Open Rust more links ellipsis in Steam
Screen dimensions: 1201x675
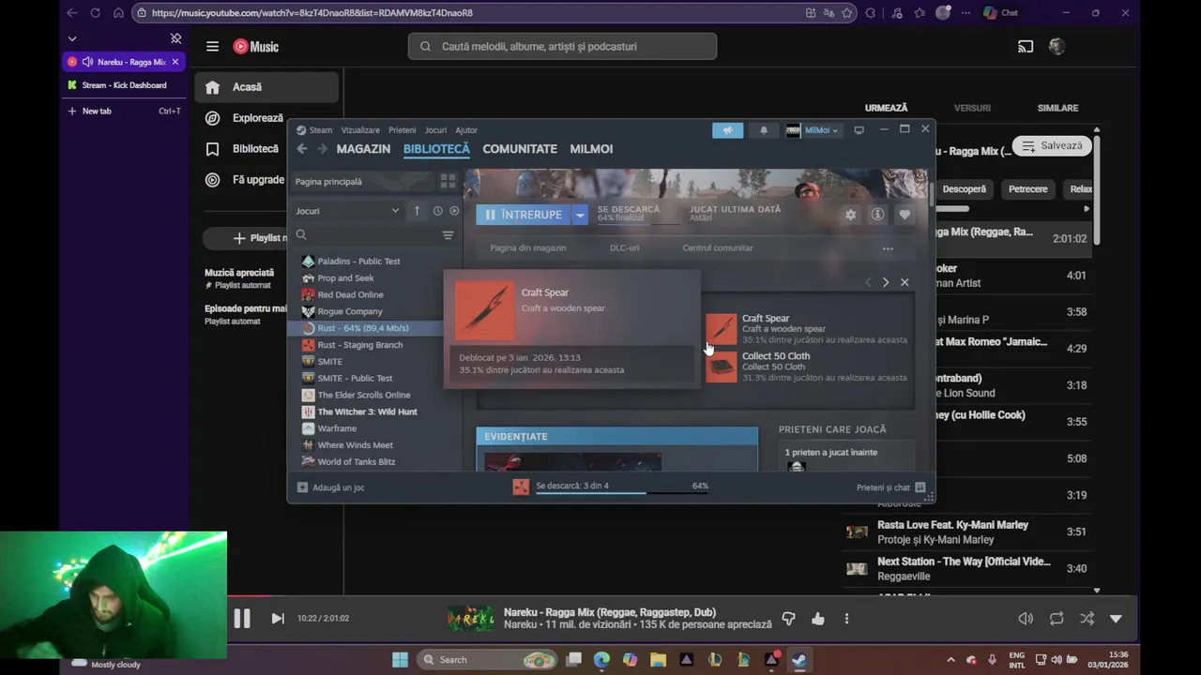[x=888, y=248]
